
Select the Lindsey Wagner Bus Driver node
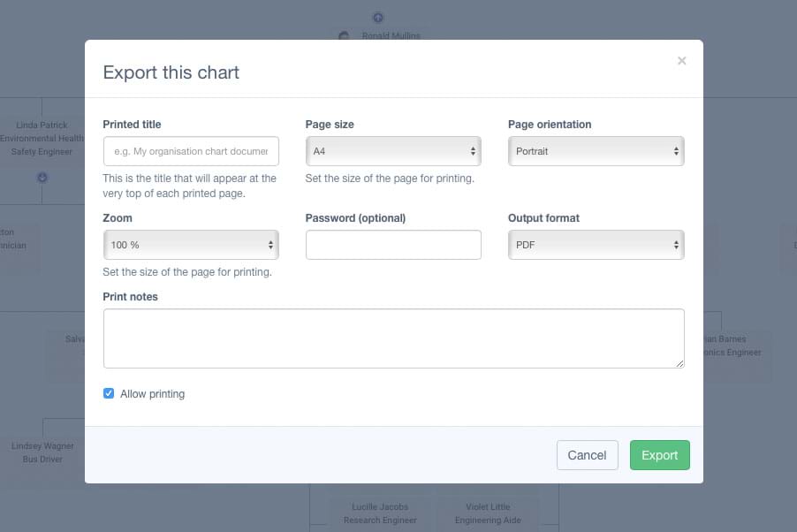(x=42, y=452)
